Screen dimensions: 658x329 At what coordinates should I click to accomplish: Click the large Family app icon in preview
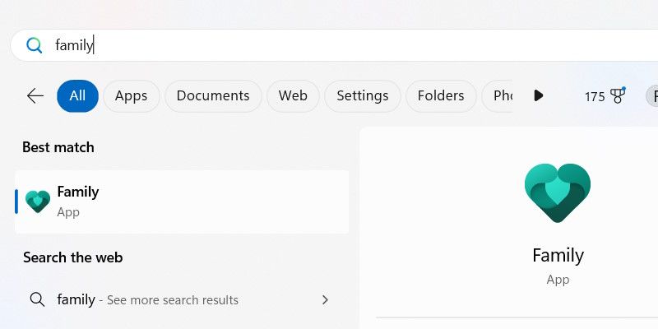pos(558,192)
